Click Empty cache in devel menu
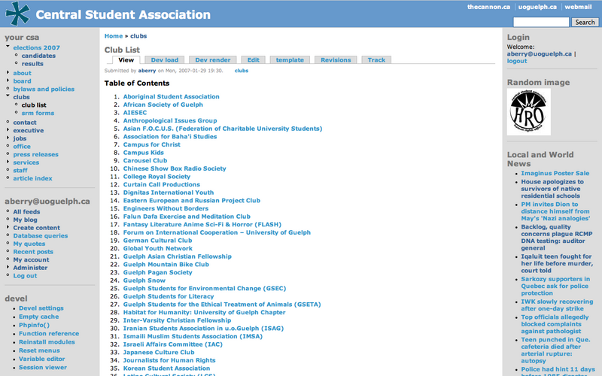 click(39, 317)
